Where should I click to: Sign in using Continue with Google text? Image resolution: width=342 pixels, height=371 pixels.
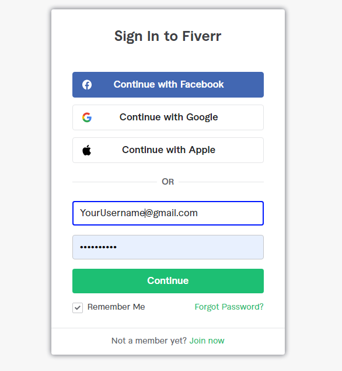point(169,117)
